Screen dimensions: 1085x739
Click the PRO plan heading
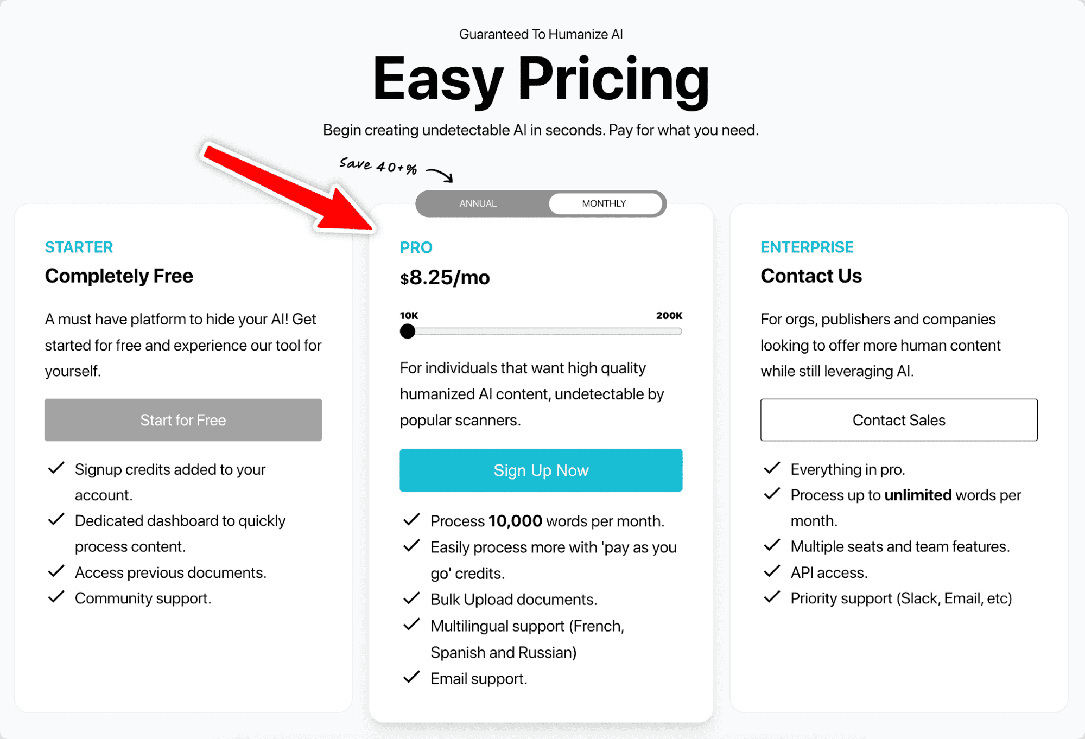[x=416, y=247]
